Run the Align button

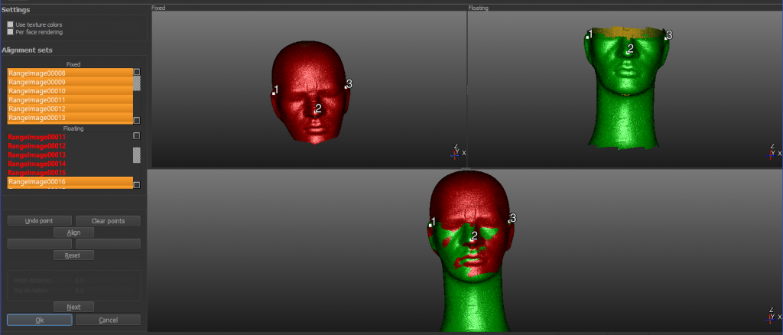(x=73, y=233)
